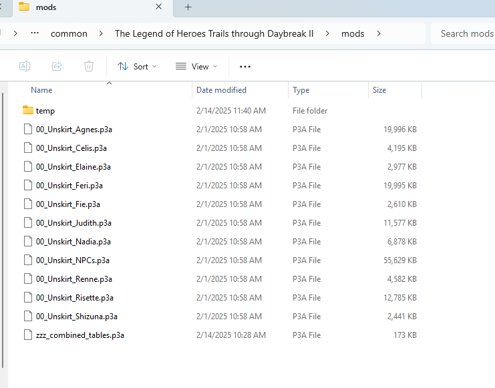495x388 pixels.
Task: Select file 00_Unskirt_Agnes.p3a
Action: pos(74,130)
